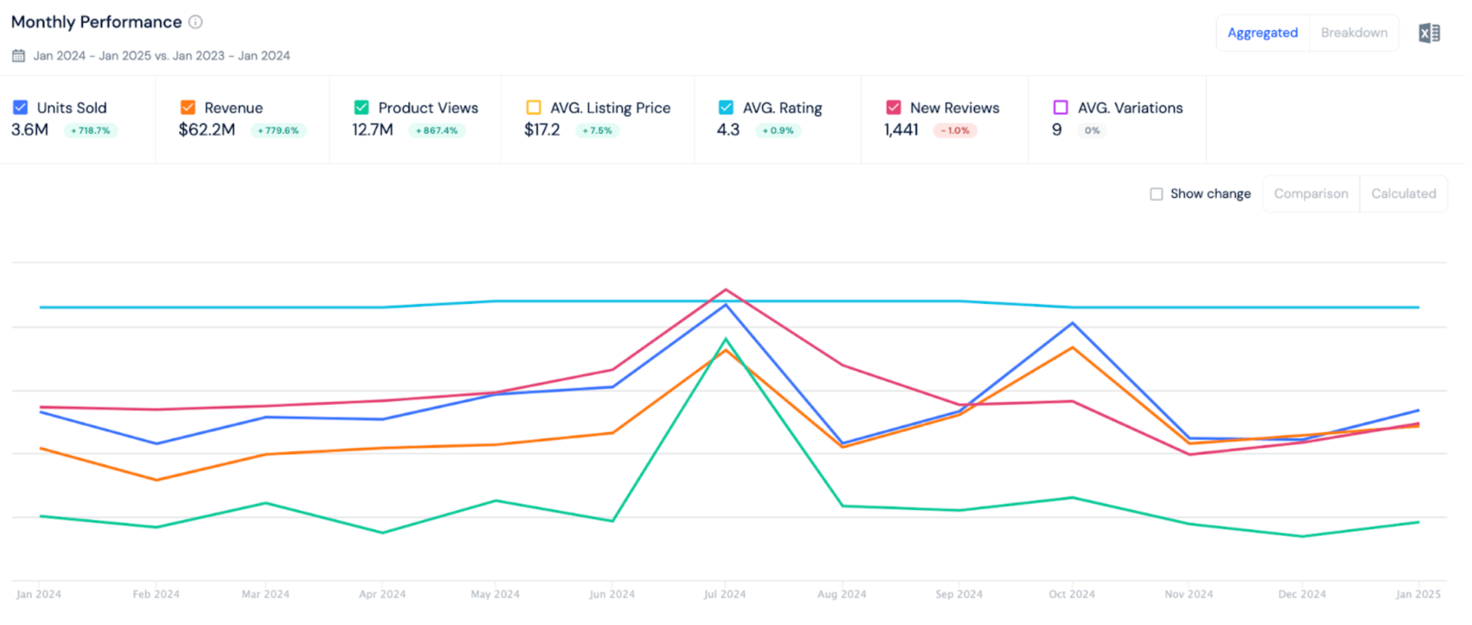Image resolution: width=1472 pixels, height=625 pixels.
Task: Click the Oct 2024 peak on Units Sold line
Action: [1073, 323]
